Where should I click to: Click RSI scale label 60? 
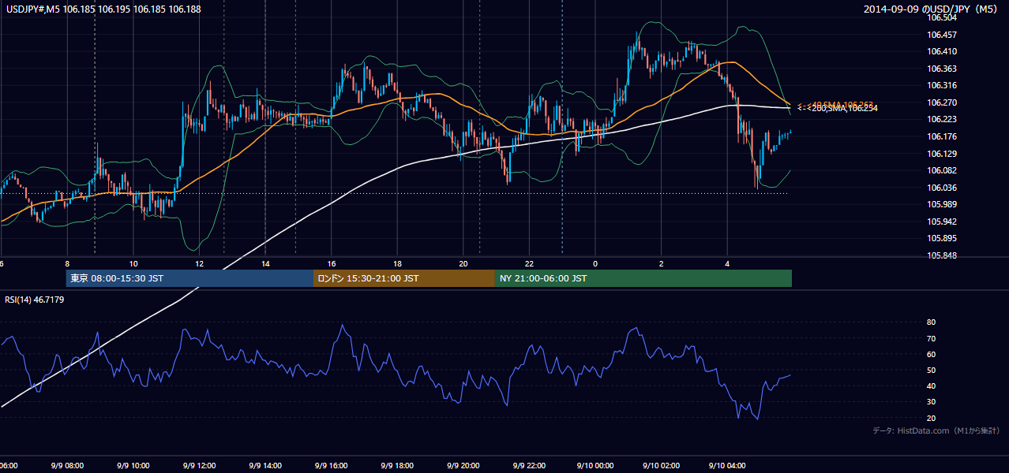931,354
